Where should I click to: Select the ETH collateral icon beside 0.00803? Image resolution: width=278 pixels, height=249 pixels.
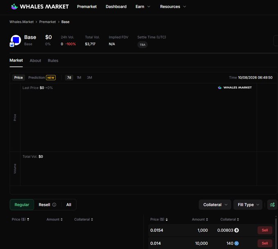tap(237, 230)
